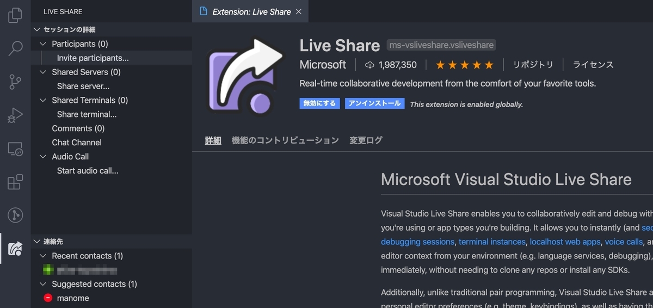Click the Microsoft Visual Studio Live Share heading

click(x=506, y=180)
